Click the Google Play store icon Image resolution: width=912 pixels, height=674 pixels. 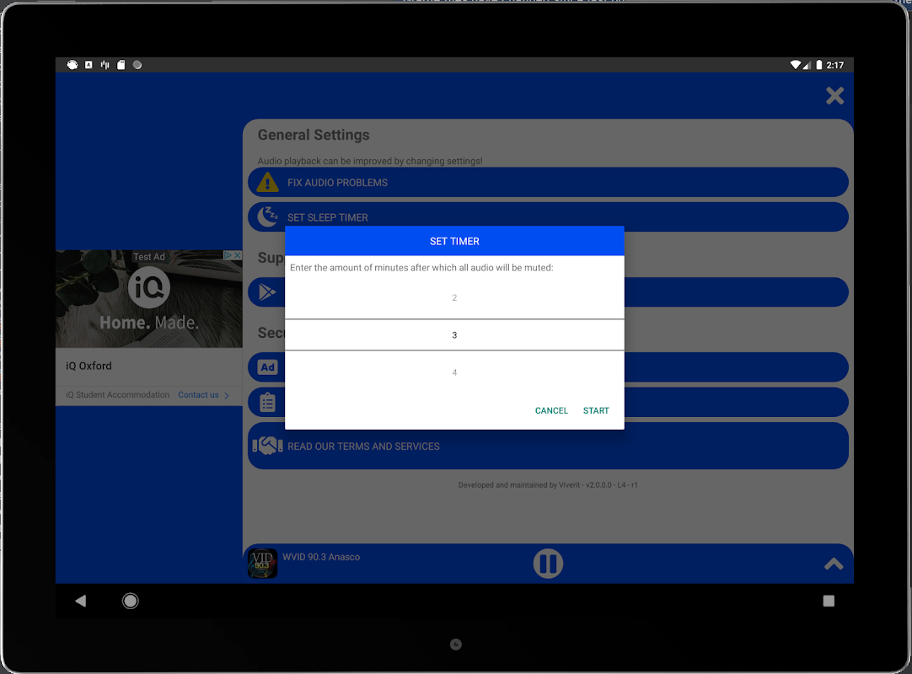[267, 292]
